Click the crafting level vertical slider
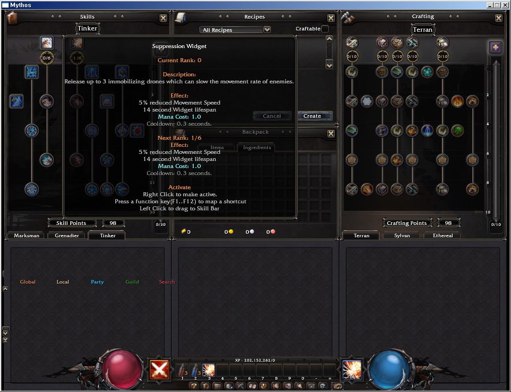The width and height of the screenshot is (511, 392). tap(496, 141)
